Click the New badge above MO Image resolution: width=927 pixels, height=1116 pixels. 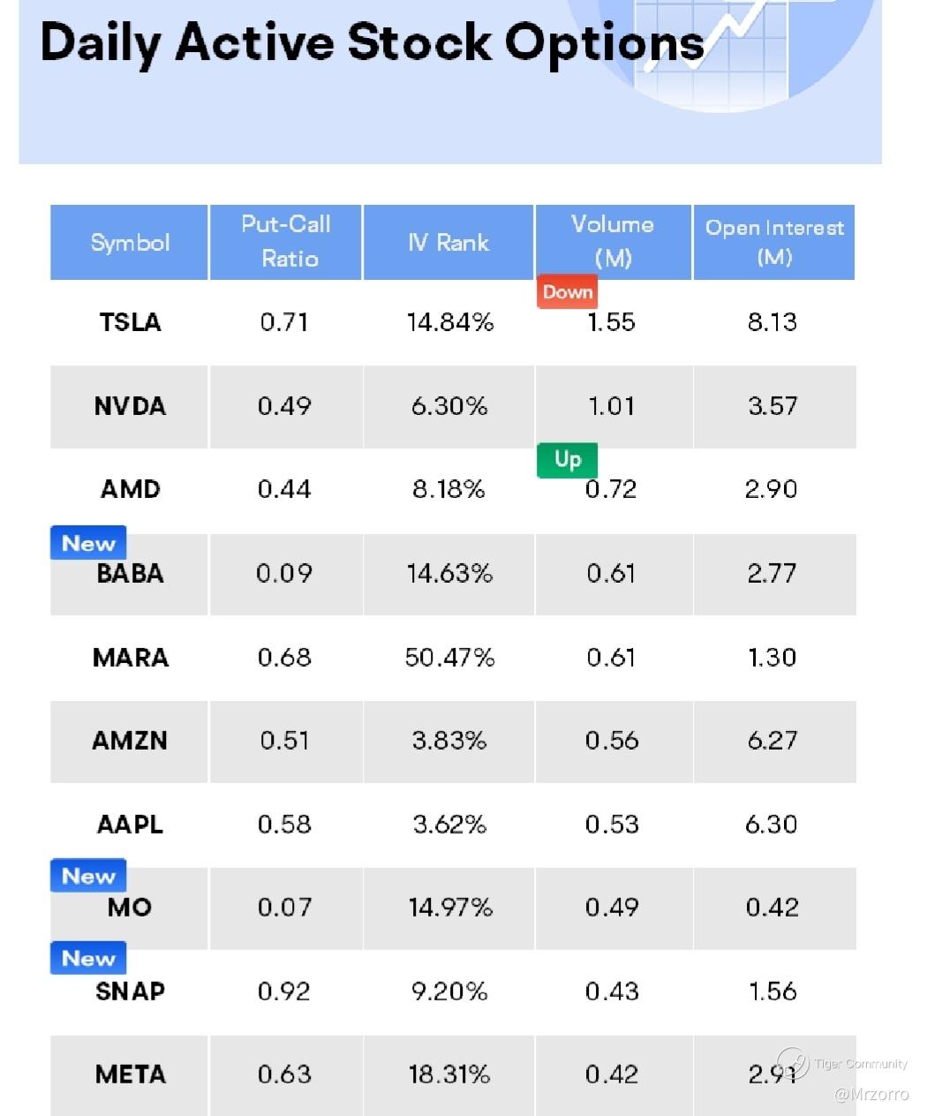click(88, 876)
